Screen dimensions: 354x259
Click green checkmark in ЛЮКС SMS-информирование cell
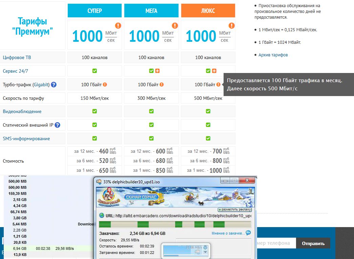(208, 138)
